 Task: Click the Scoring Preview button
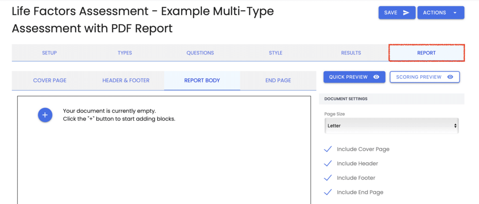coord(425,77)
